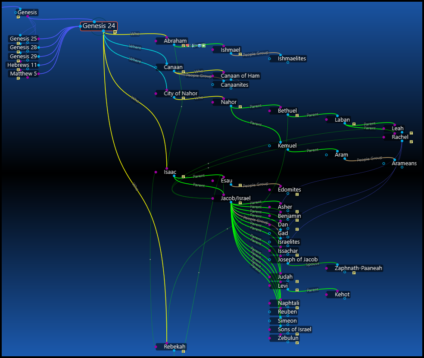Select the blue cube icon in Abraham's toolbar

(199, 46)
